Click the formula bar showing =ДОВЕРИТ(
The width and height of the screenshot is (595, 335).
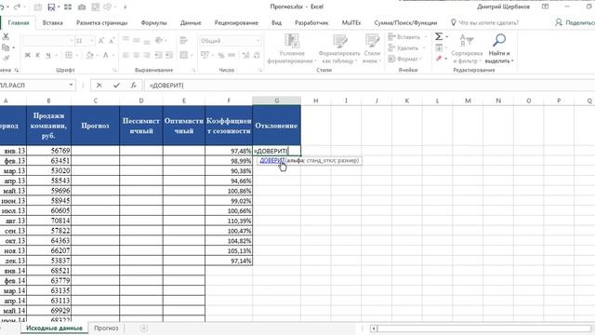tap(368, 86)
